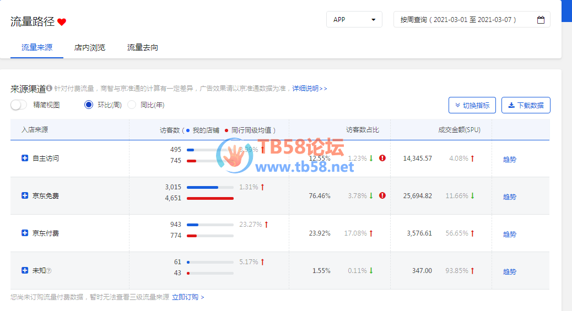Click the 76.46% visitor share value
572x311 pixels.
coord(320,196)
